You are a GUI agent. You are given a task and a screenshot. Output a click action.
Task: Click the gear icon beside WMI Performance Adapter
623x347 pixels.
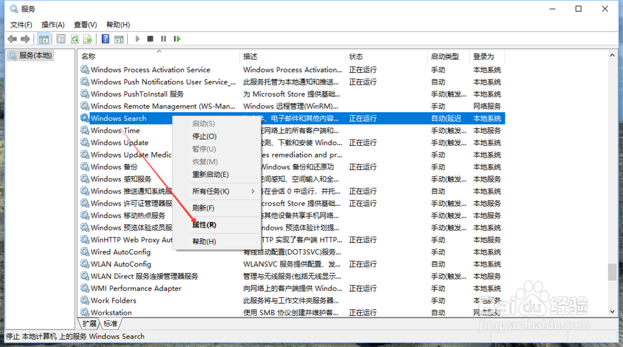click(85, 288)
